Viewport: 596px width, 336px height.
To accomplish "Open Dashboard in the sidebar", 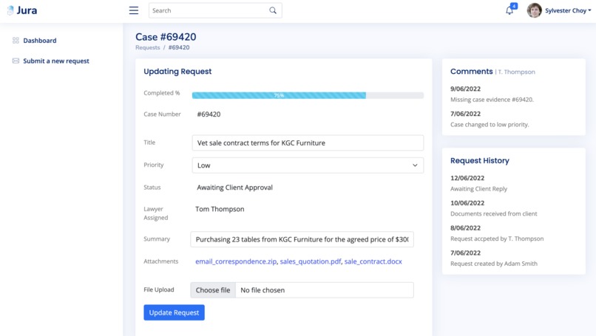I will coord(39,40).
